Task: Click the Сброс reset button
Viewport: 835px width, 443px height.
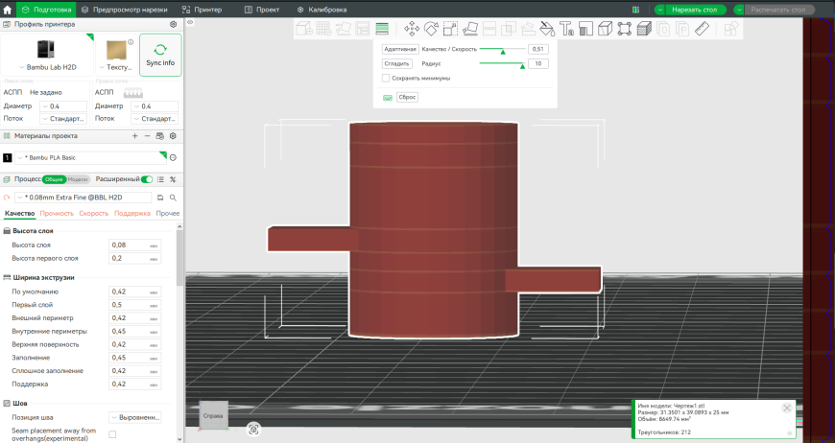Action: click(x=407, y=97)
